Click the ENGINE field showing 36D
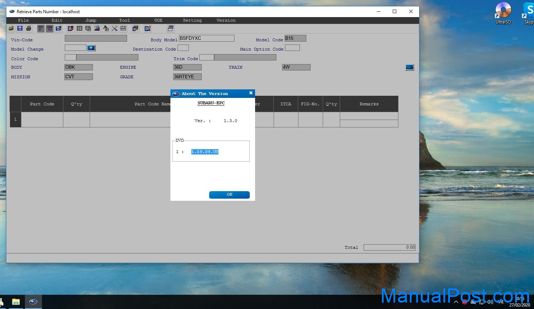 click(x=187, y=67)
